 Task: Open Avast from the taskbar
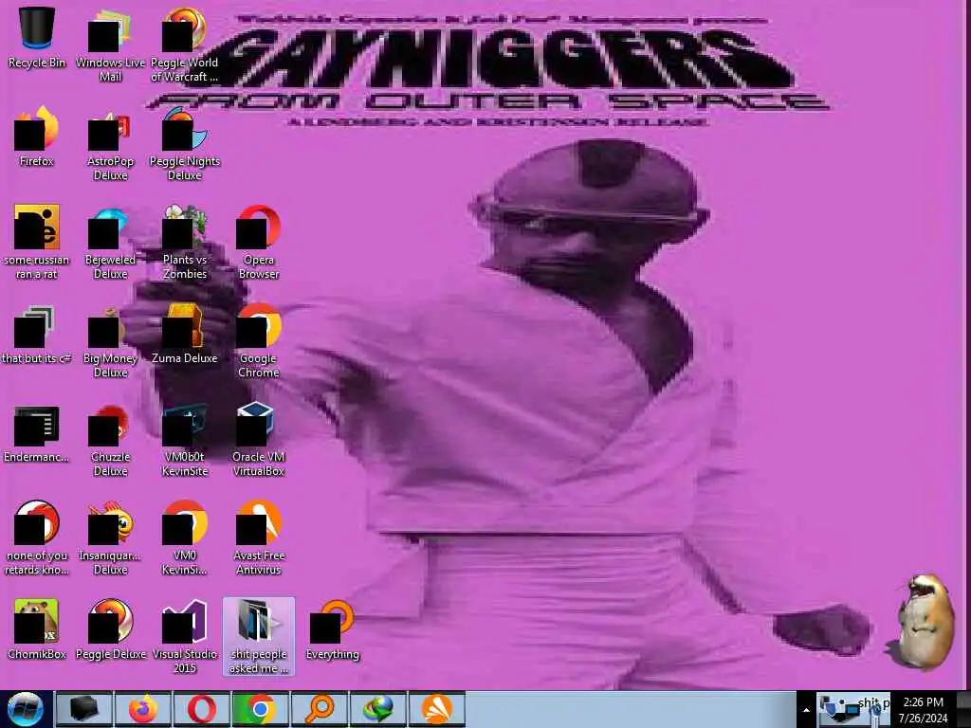point(437,709)
